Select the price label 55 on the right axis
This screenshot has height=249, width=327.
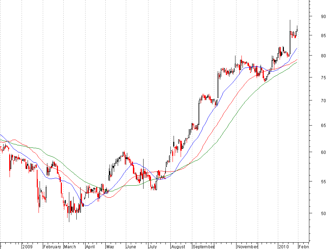point(323,181)
